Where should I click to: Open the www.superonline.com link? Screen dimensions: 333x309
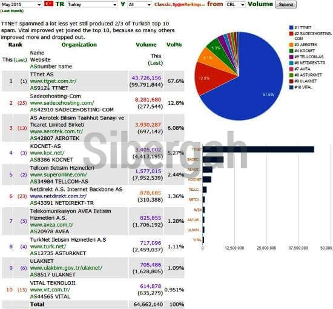coord(59,174)
